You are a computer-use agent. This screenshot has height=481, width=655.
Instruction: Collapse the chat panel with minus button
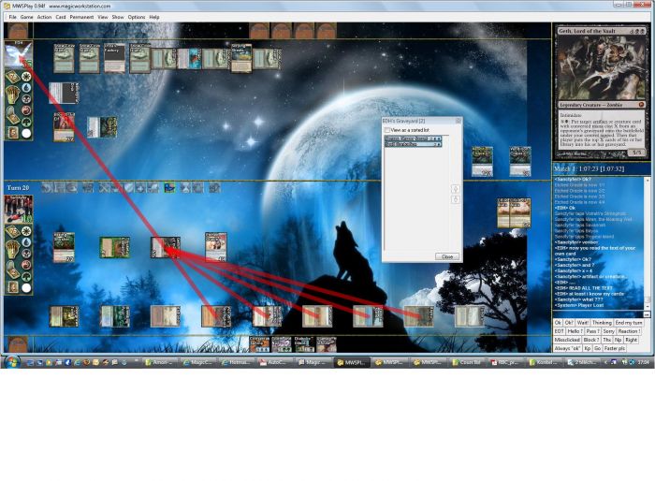(x=647, y=314)
